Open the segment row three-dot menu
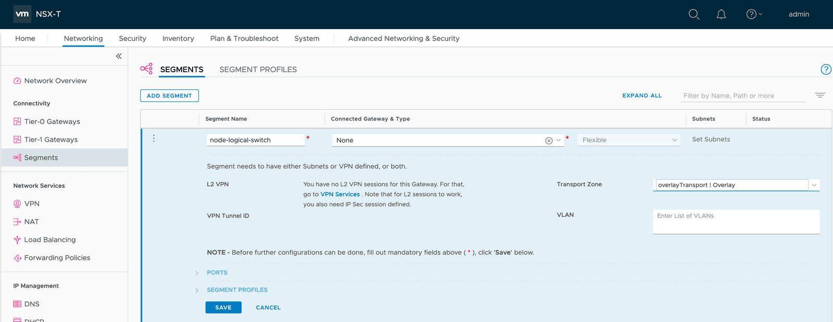 pos(154,139)
